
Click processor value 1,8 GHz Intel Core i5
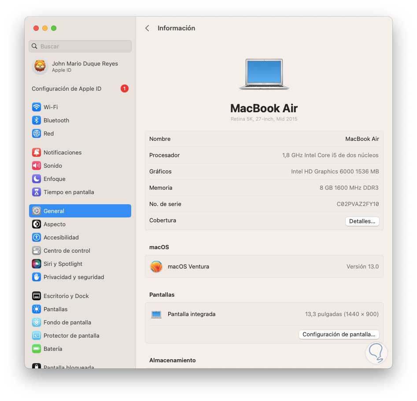point(330,155)
